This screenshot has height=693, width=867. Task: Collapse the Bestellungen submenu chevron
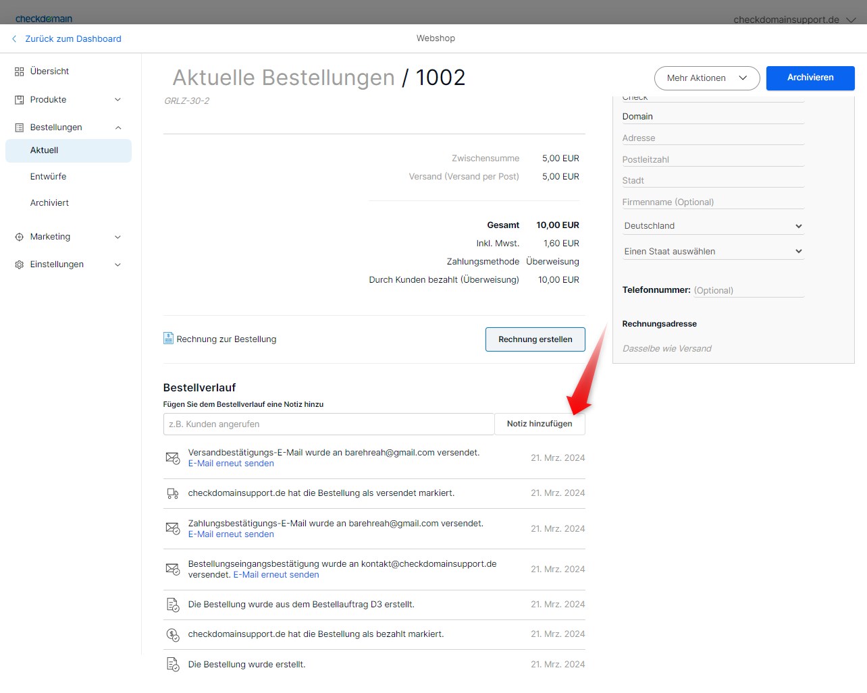click(117, 128)
